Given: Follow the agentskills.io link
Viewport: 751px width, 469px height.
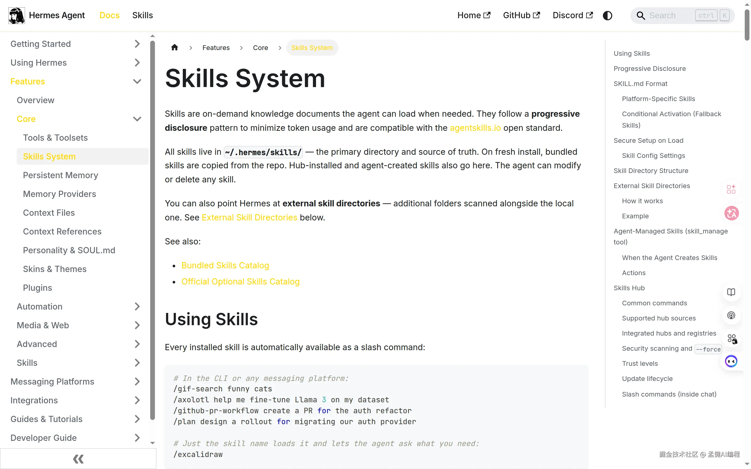Looking at the screenshot, I should tap(475, 127).
